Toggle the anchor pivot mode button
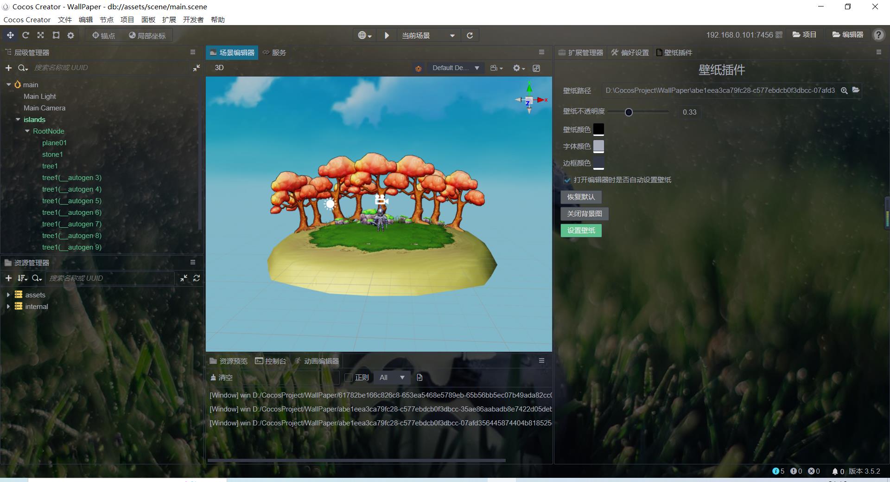 pos(103,36)
